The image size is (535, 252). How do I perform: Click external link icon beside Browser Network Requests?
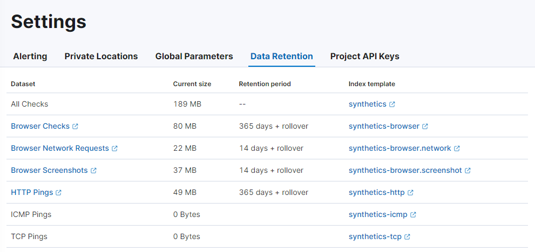(x=114, y=149)
